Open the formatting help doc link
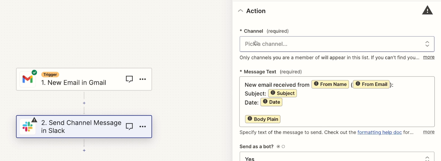 pyautogui.click(x=380, y=132)
